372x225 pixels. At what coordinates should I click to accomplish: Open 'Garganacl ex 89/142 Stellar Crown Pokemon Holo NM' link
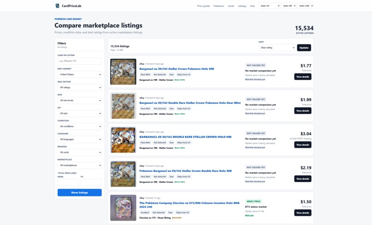tap(176, 69)
